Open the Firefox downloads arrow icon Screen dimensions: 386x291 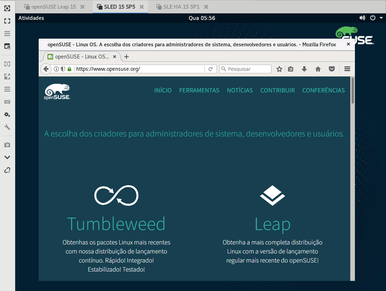304,69
